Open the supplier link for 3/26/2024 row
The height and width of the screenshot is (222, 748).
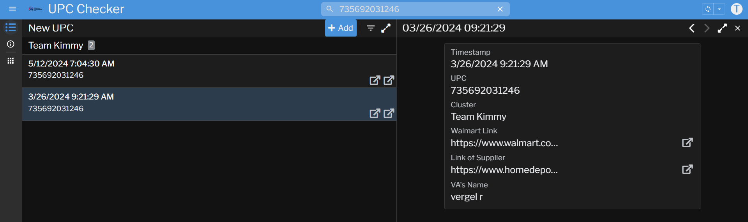pyautogui.click(x=389, y=113)
